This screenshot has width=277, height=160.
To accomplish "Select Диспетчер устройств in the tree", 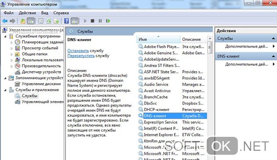I will pyautogui.click(x=41, y=72).
